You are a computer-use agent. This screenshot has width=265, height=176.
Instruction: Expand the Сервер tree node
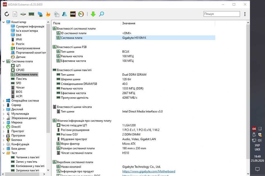[x=3, y=105]
